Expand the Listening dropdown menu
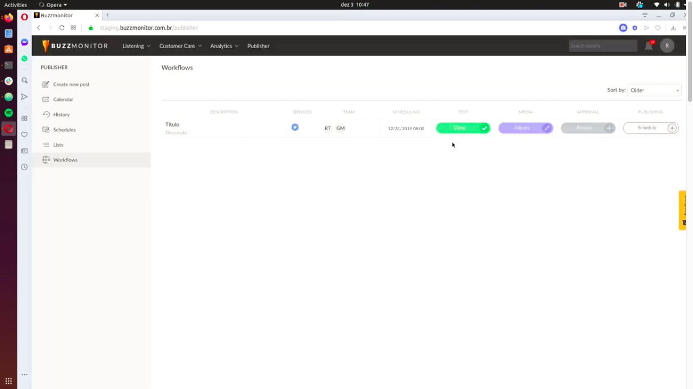Viewport: 693px width, 389px height. [x=136, y=46]
